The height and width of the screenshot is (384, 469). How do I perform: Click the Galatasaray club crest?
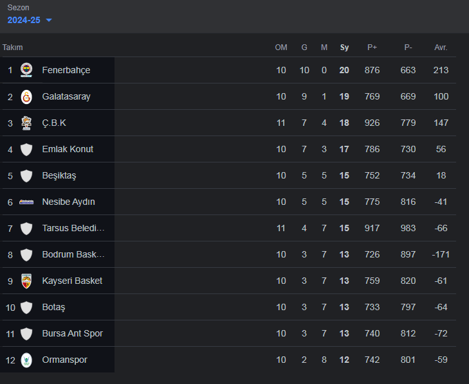pos(26,96)
